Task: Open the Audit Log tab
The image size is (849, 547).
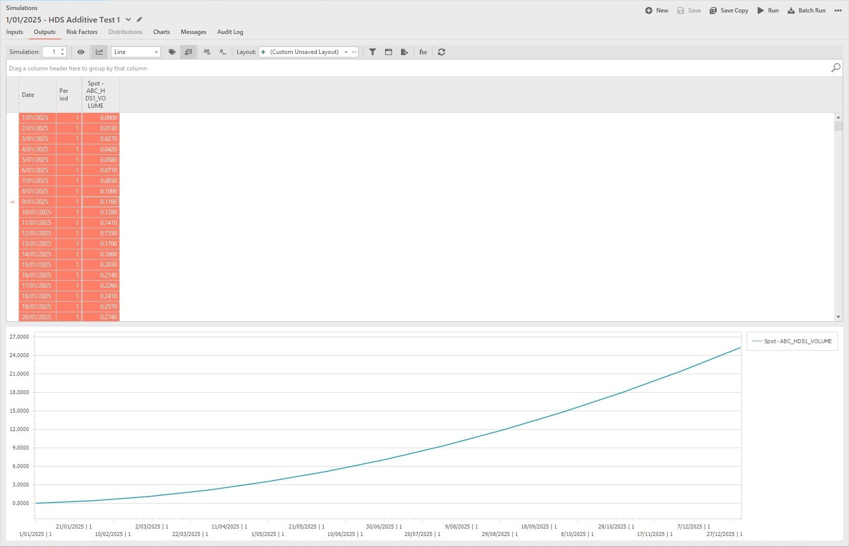Action: [x=230, y=32]
